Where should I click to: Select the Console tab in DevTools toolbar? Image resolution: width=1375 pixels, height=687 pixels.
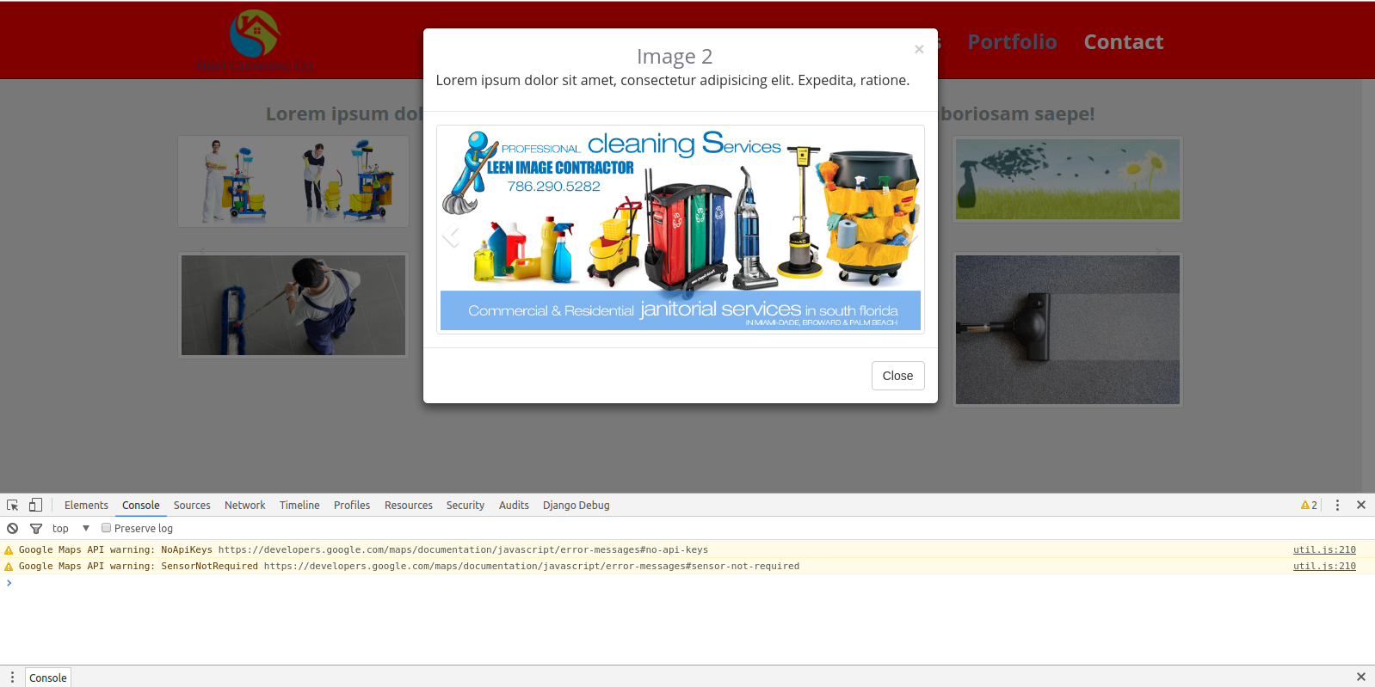[x=140, y=505]
